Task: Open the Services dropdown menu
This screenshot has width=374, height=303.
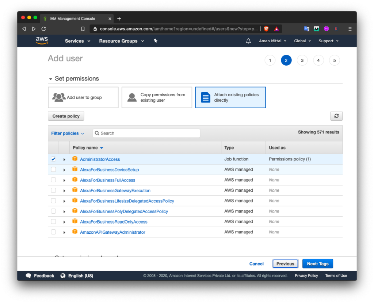Action: click(x=77, y=41)
